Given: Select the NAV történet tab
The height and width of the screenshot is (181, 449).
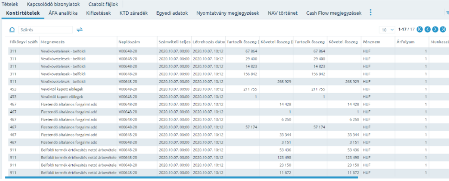Looking at the screenshot, I should tap(282, 13).
